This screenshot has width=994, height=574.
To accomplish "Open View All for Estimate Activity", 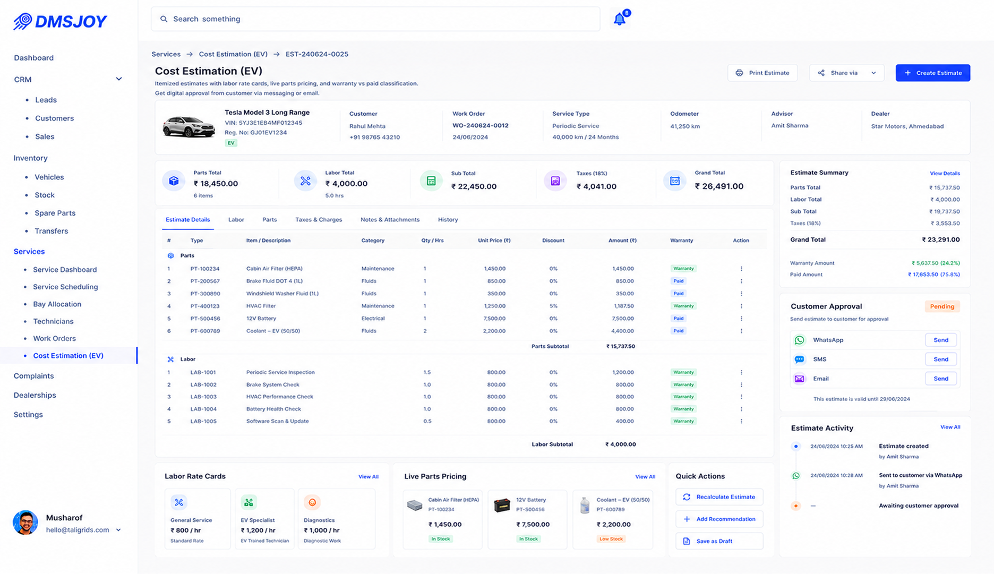I will coord(950,427).
